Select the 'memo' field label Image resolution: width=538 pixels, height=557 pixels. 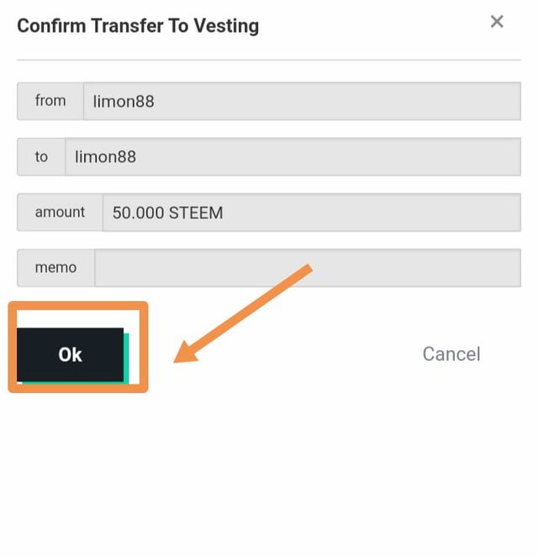pos(55,268)
